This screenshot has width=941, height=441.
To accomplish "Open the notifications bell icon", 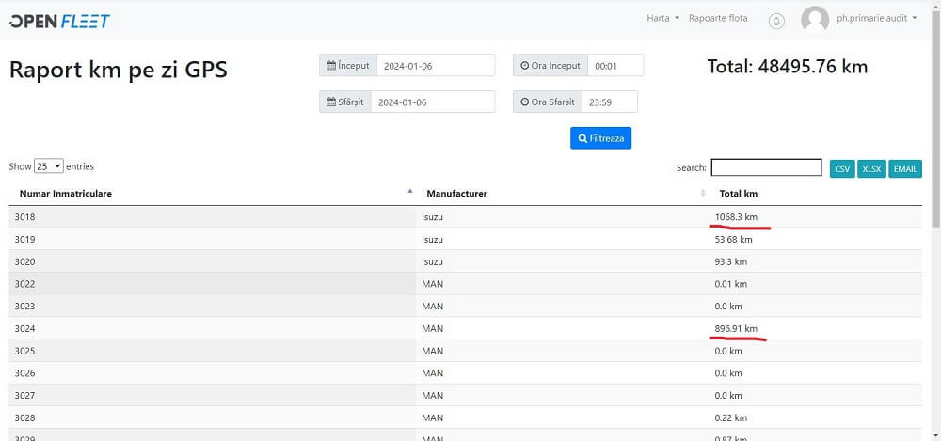I will 776,20.
